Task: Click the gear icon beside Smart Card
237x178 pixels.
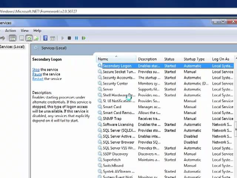Action: pos(100,107)
